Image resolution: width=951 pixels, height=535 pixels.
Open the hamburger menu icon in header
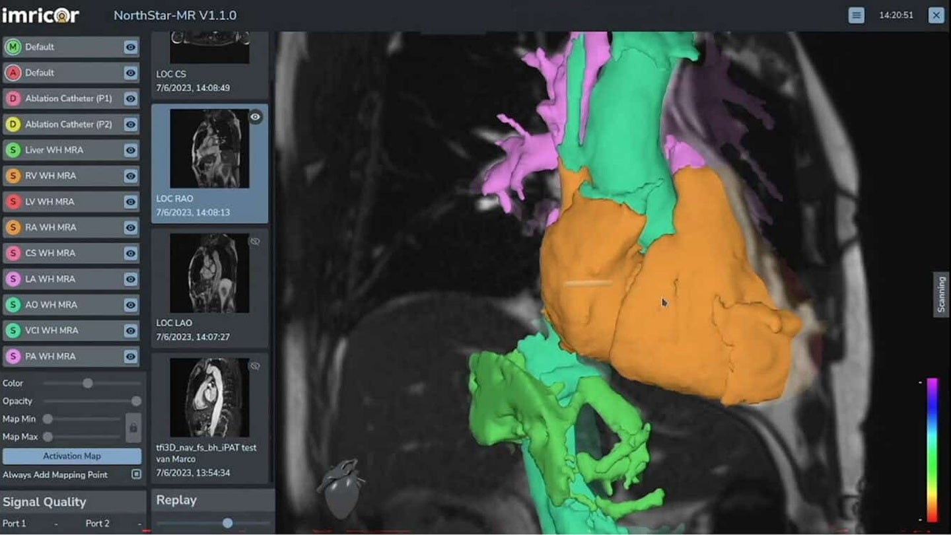856,16
